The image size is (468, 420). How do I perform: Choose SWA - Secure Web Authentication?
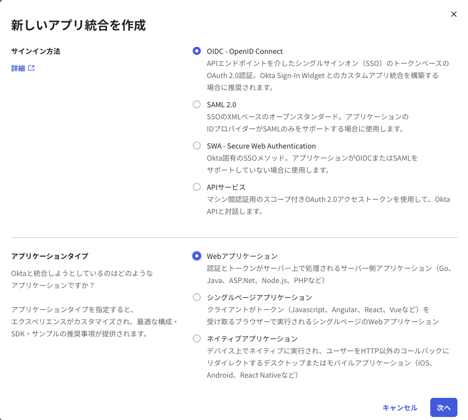(x=197, y=146)
